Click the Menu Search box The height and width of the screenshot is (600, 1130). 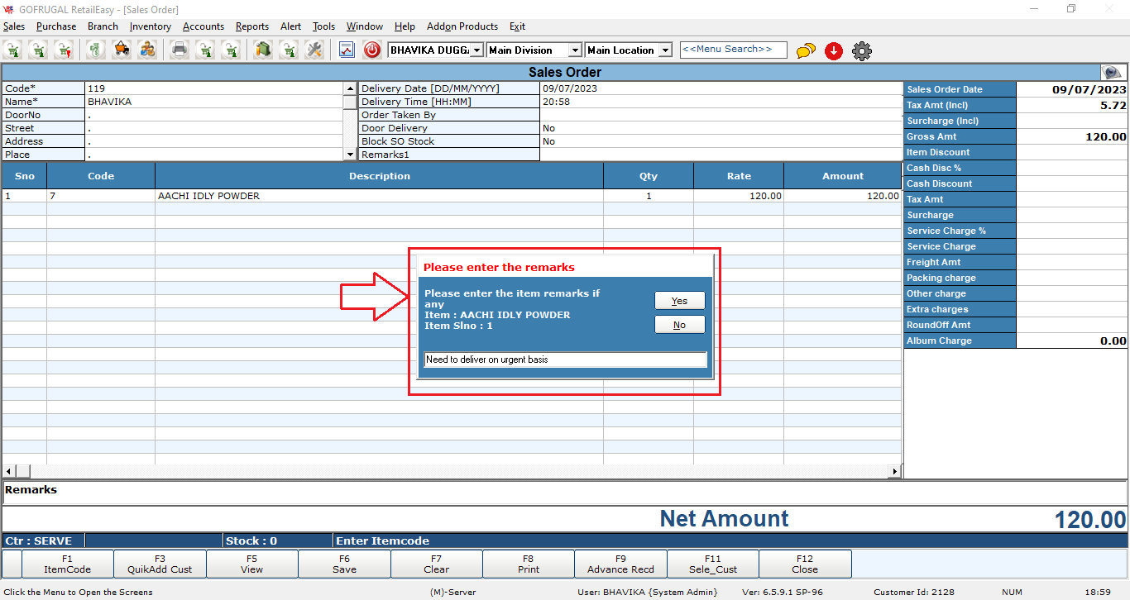[733, 50]
